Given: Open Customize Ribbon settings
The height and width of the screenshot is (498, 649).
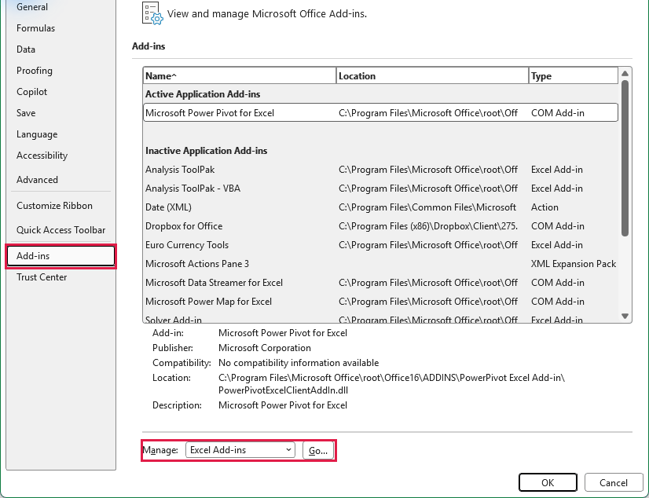Looking at the screenshot, I should pyautogui.click(x=54, y=206).
